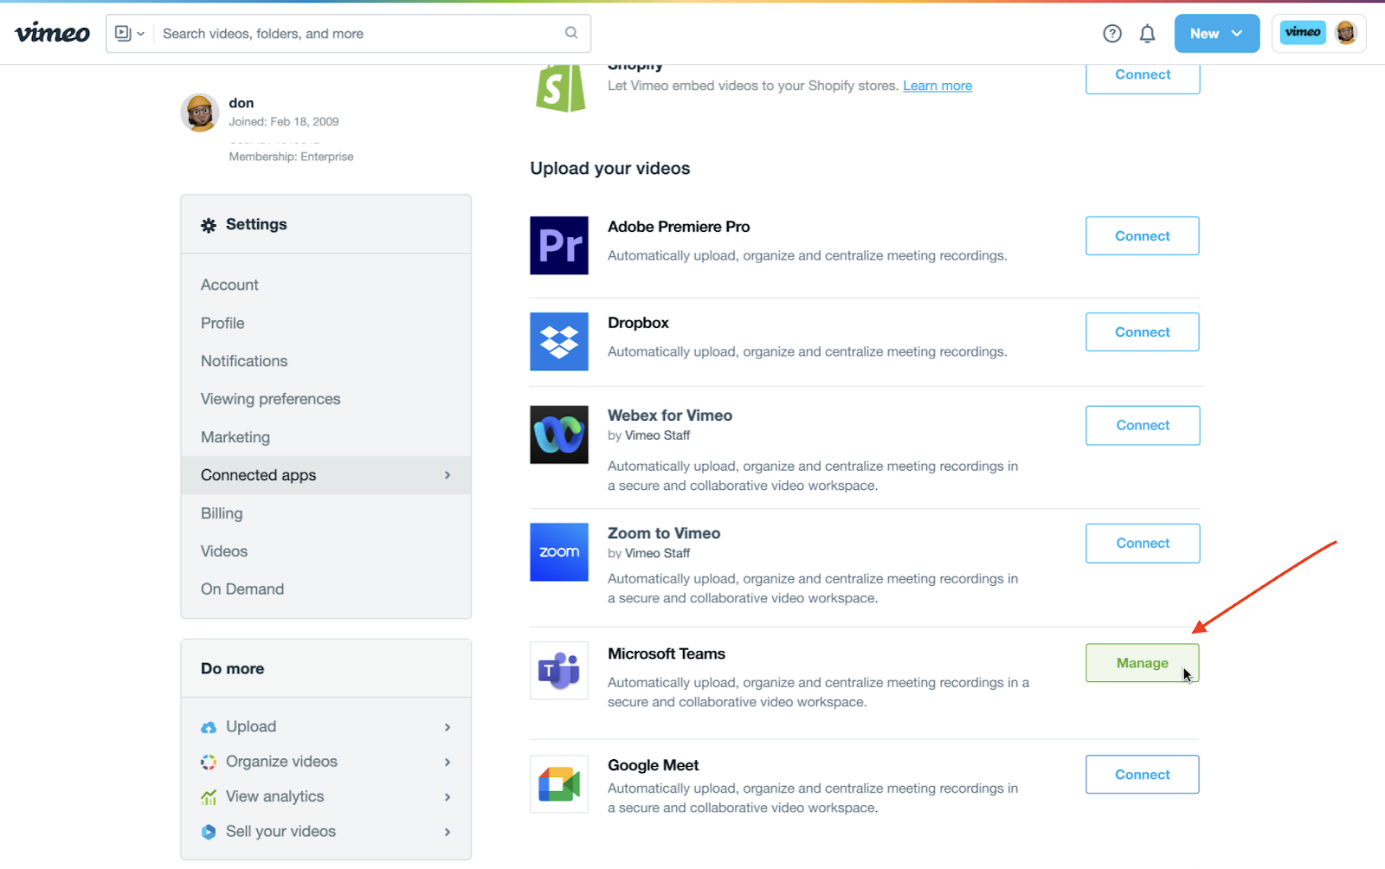Expand the Sell your videos chevron
Screen dimensions: 1385x869
coord(448,832)
